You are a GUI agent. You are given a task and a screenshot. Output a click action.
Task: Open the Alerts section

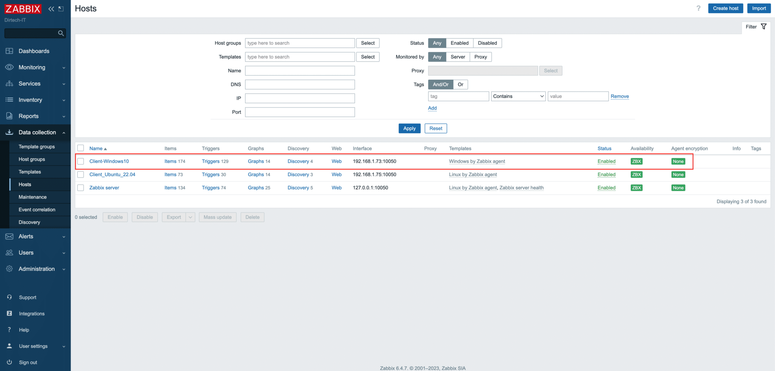(x=26, y=236)
